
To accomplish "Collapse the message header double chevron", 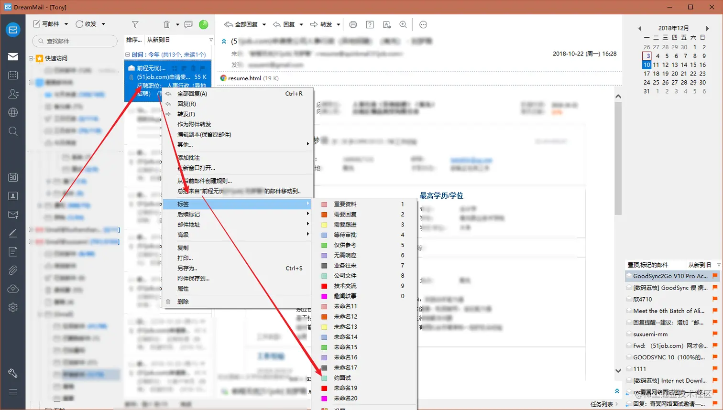I will (x=224, y=42).
